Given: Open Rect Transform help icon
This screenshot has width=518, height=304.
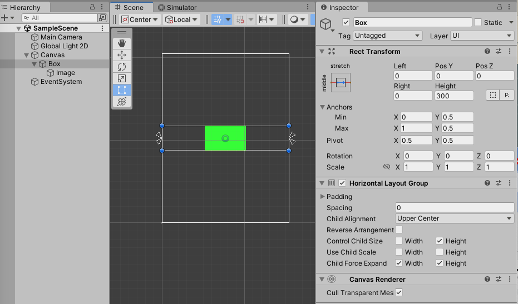Looking at the screenshot, I should 487,51.
